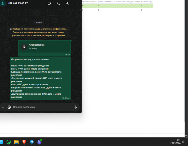Open the taskbar clock showing 16:22
This screenshot has width=188, height=146.
tap(175, 142)
